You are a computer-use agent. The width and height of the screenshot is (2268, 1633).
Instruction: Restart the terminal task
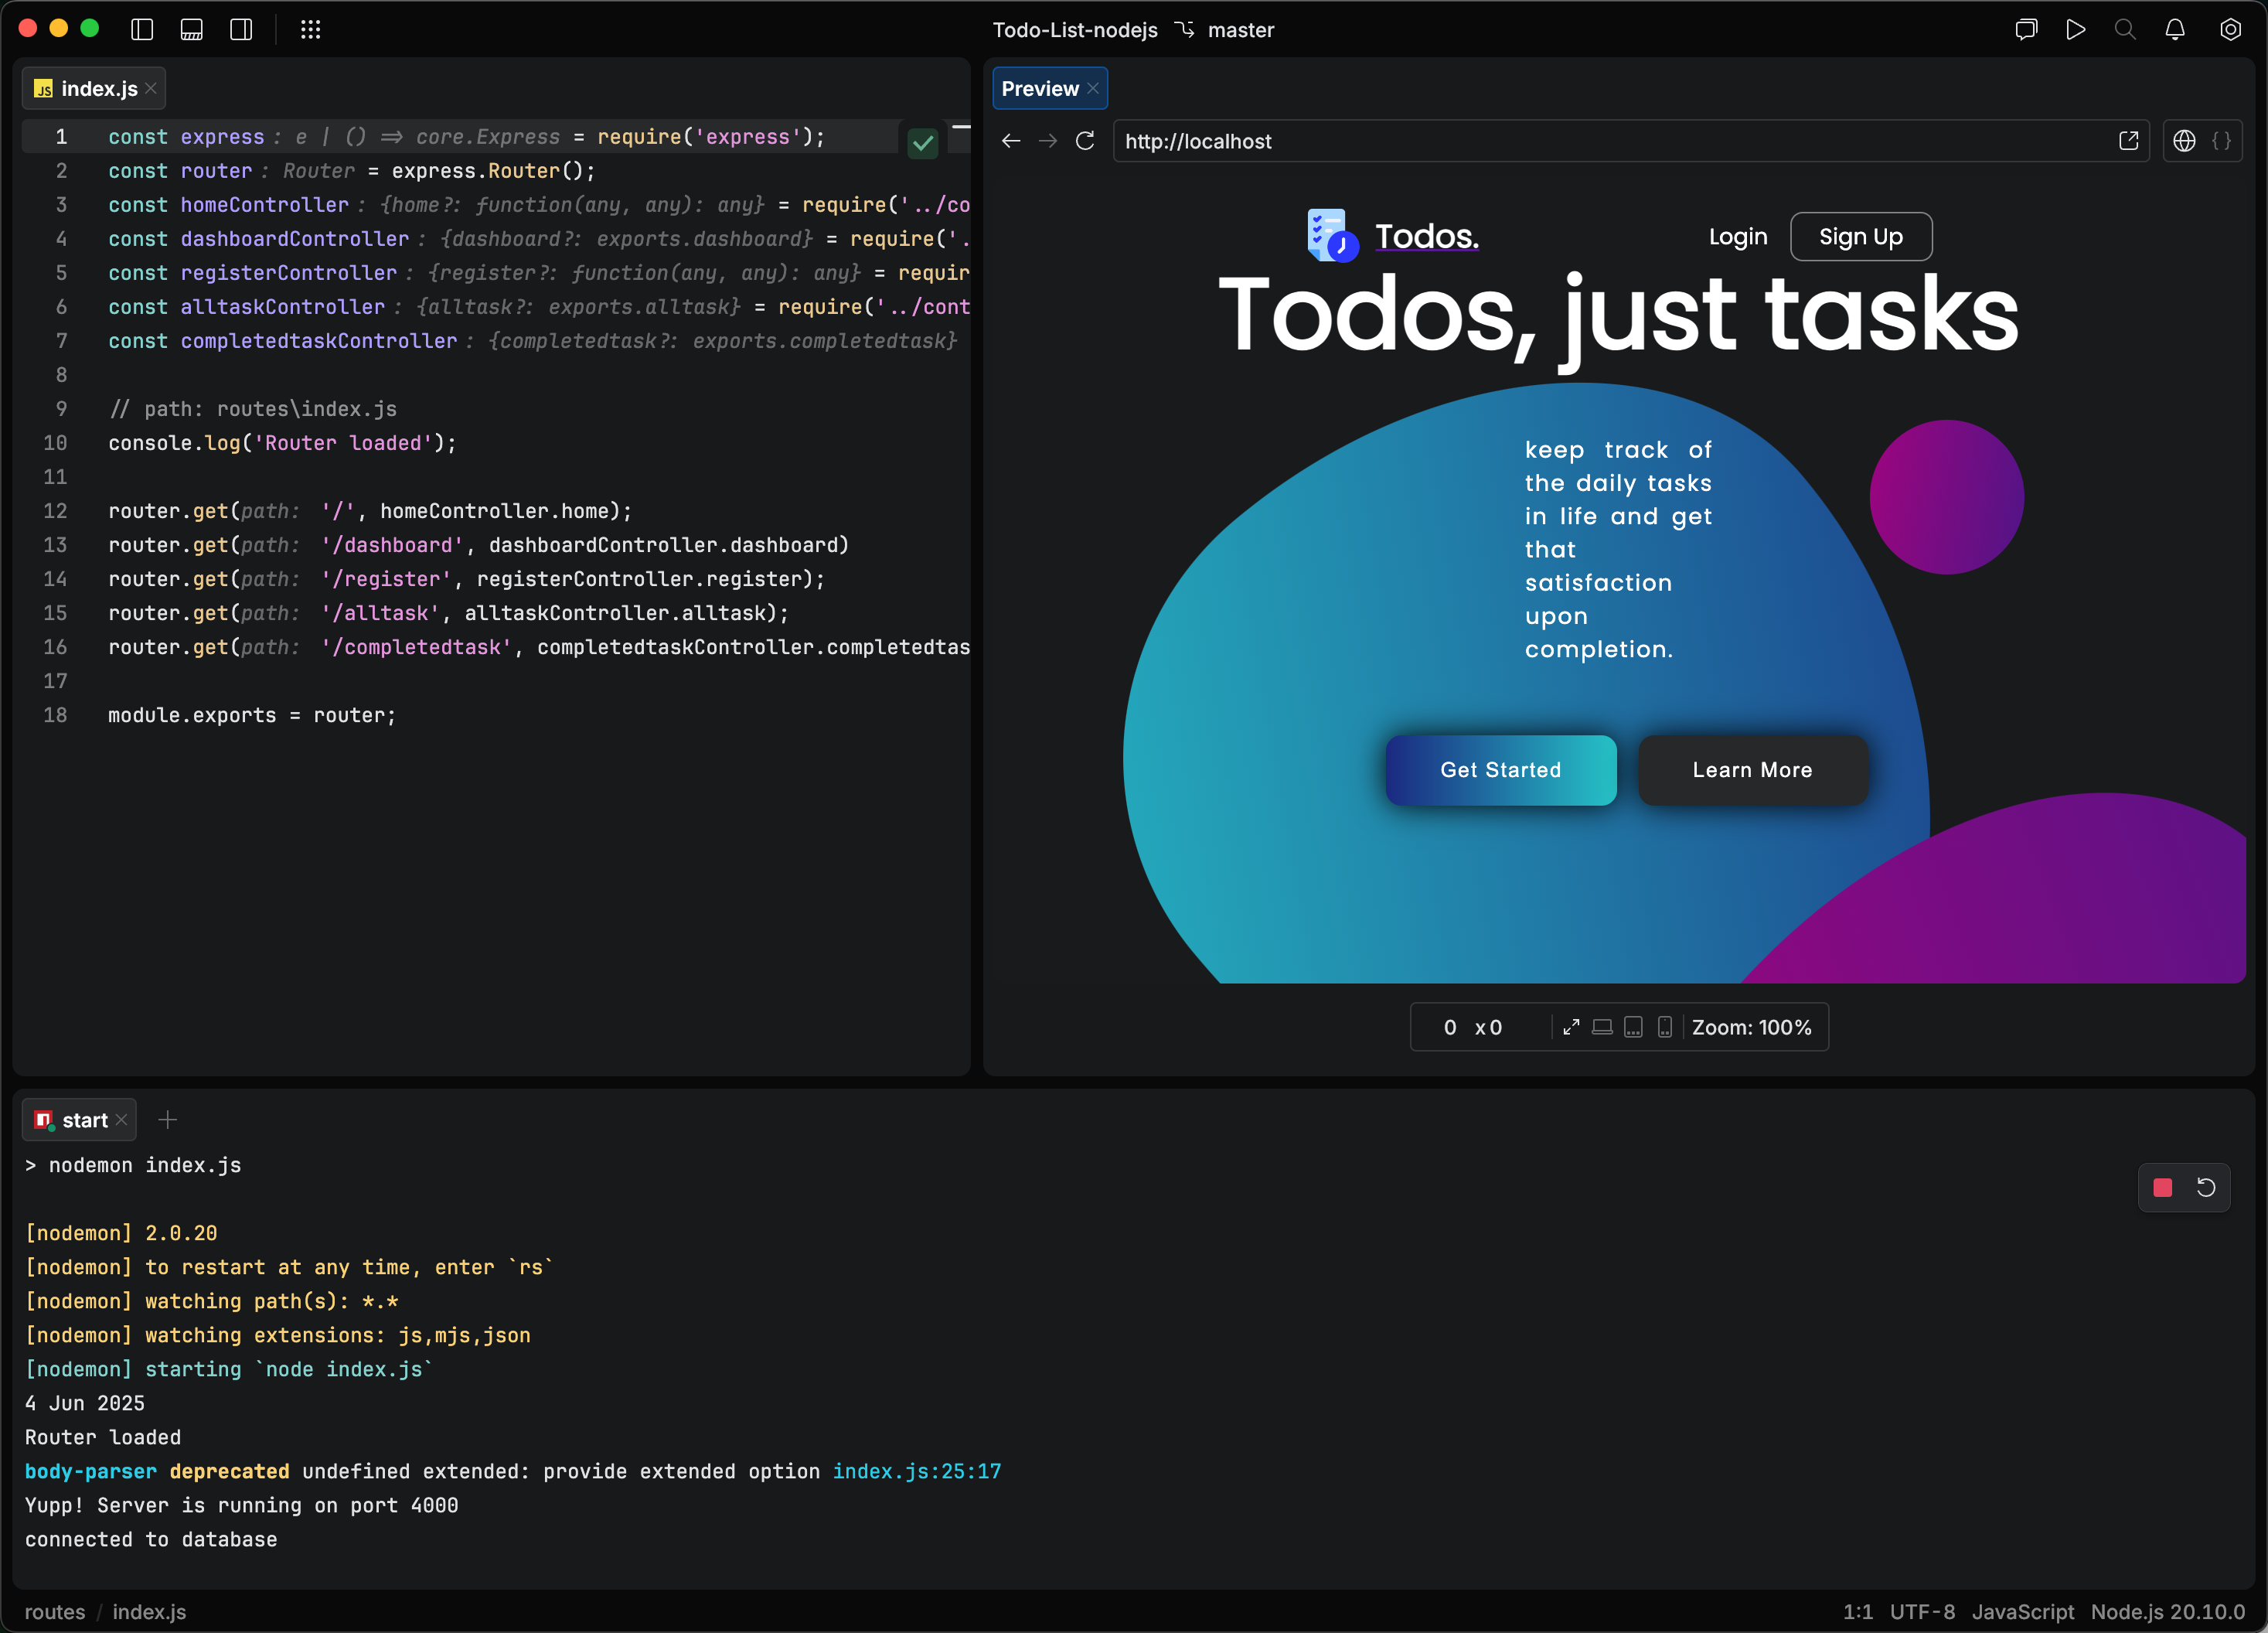coord(2206,1187)
